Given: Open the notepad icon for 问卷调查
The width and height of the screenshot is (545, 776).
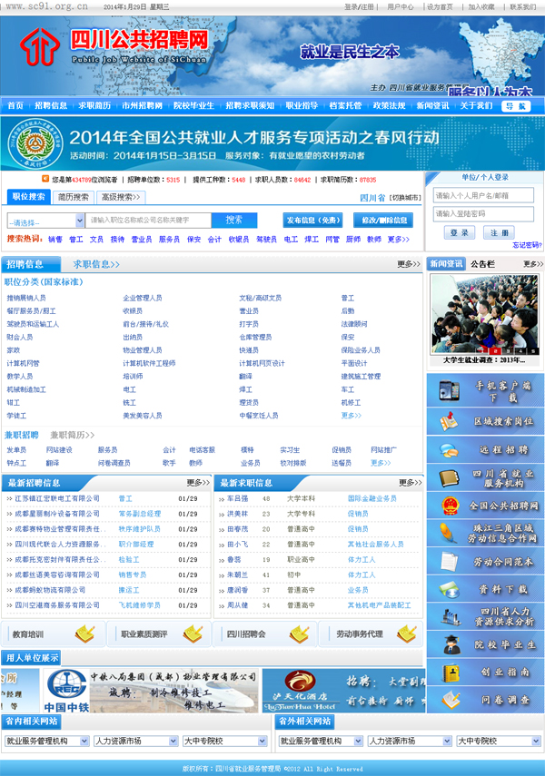Looking at the screenshot, I should [x=450, y=700].
